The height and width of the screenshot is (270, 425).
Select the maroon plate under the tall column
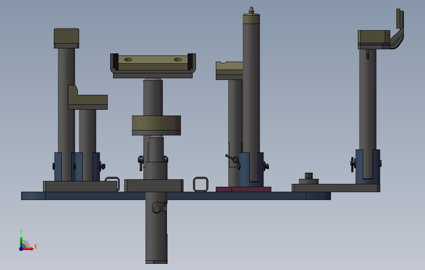(x=244, y=189)
